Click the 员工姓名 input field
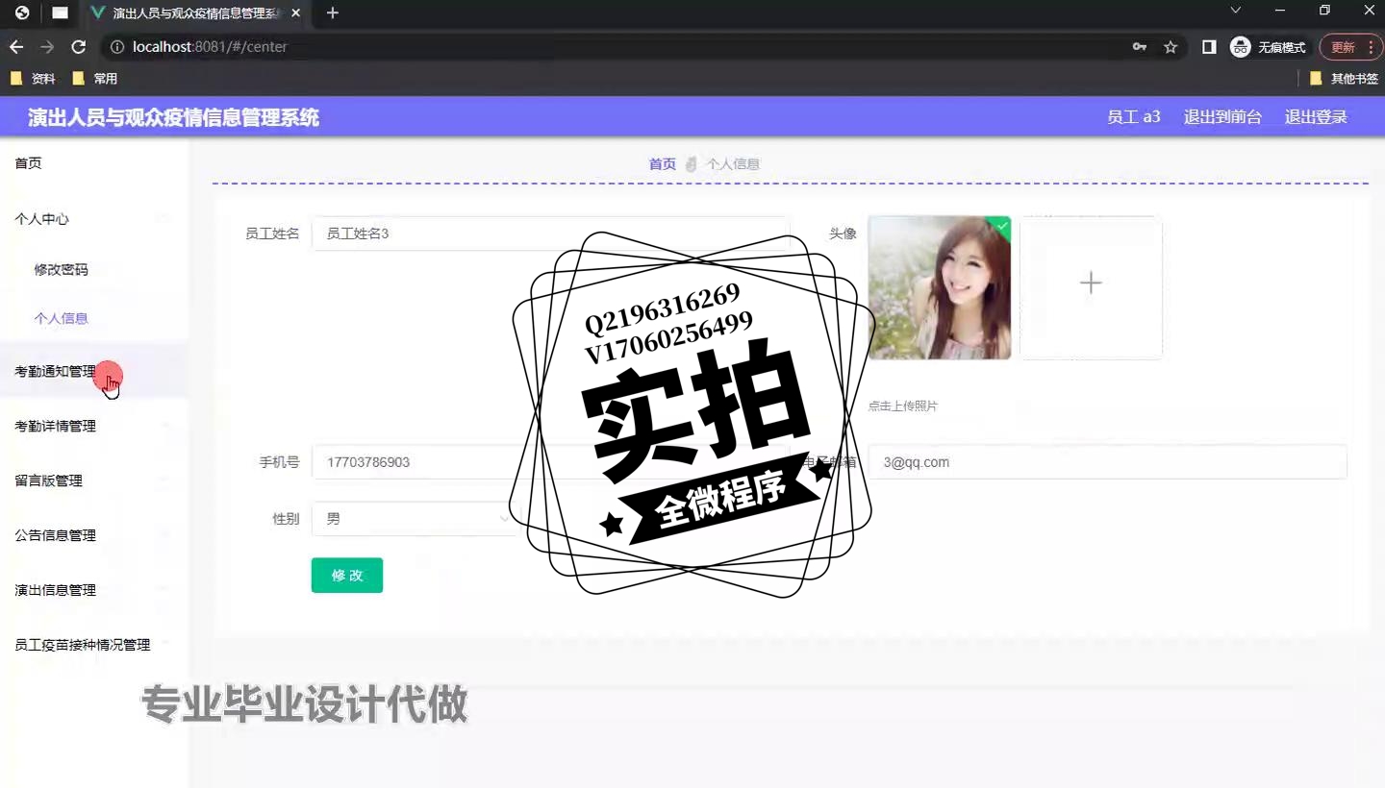 (x=550, y=234)
